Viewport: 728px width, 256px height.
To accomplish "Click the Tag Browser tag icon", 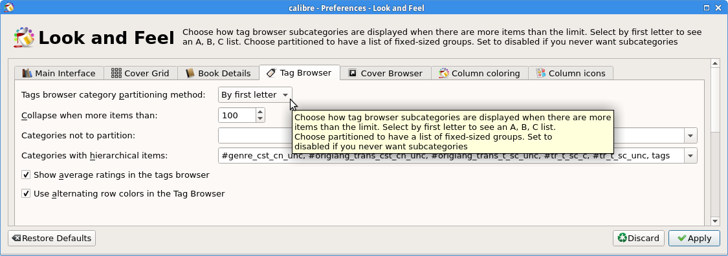I will 272,73.
